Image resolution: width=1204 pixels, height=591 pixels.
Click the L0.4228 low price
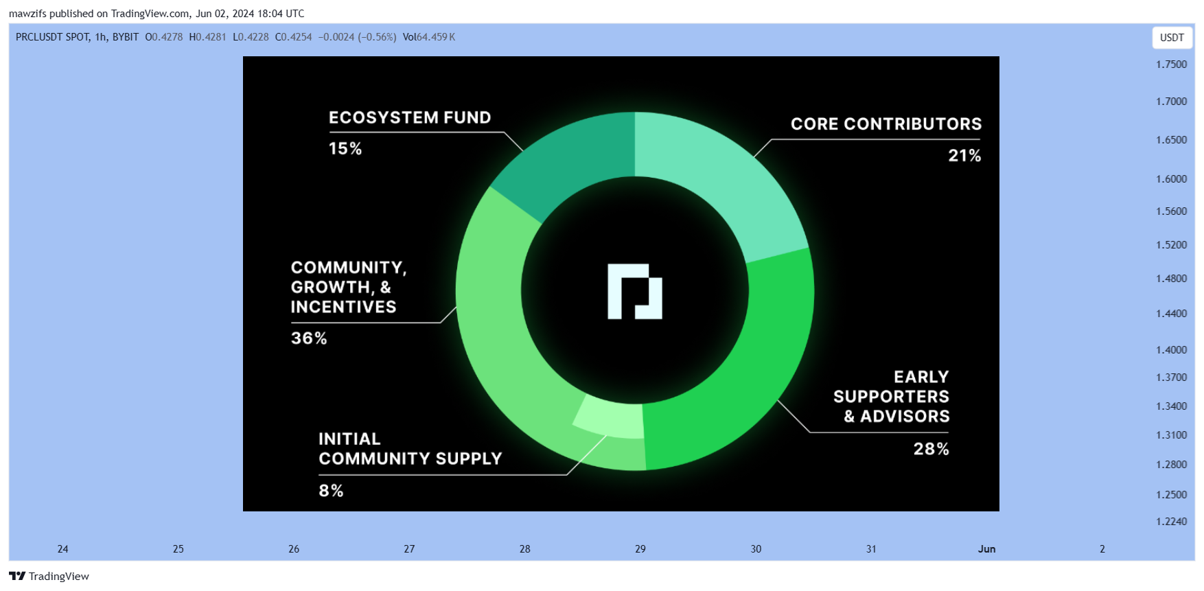tap(251, 37)
